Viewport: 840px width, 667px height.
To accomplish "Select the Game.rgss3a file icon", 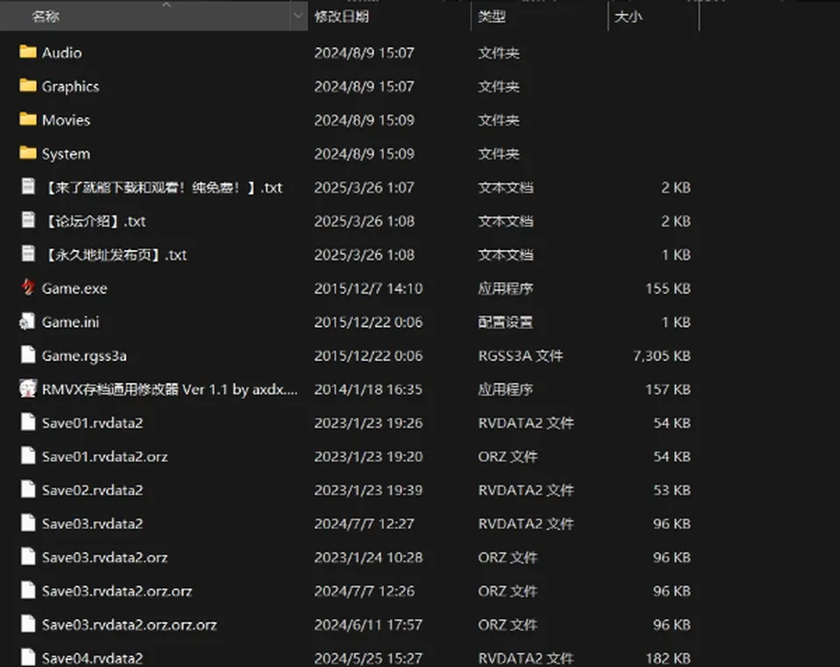I will [28, 355].
